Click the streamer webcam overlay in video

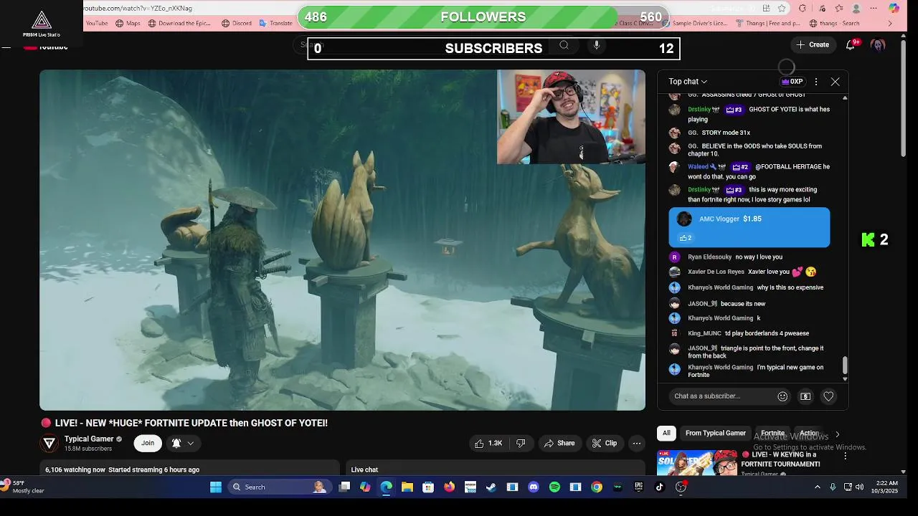pyautogui.click(x=571, y=117)
